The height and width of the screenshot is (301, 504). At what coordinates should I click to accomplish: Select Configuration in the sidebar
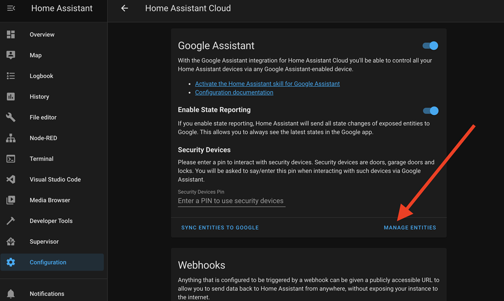pyautogui.click(x=48, y=262)
